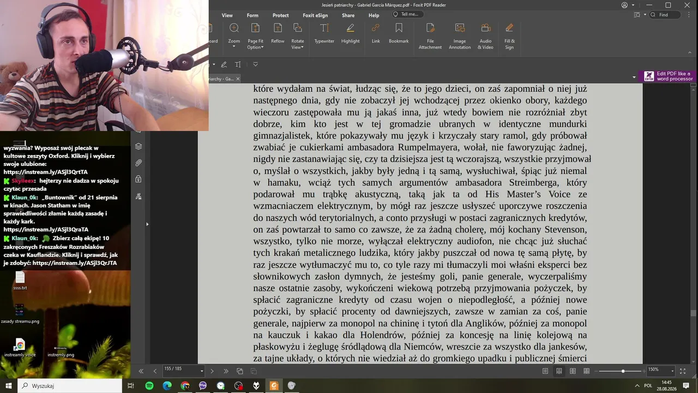Switch to full screen mode
This screenshot has height=393, width=698.
point(683,371)
